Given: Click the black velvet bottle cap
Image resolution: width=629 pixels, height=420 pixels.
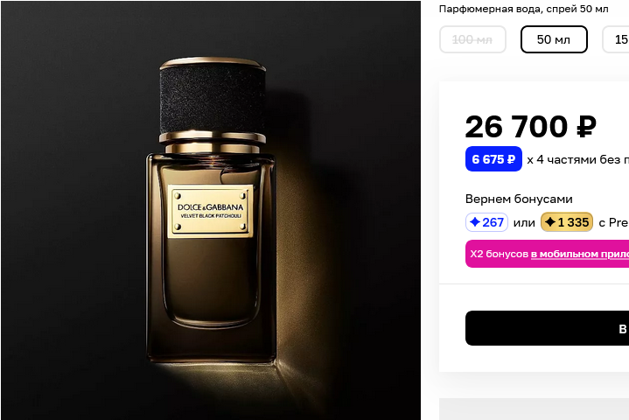Looking at the screenshot, I should [x=212, y=97].
